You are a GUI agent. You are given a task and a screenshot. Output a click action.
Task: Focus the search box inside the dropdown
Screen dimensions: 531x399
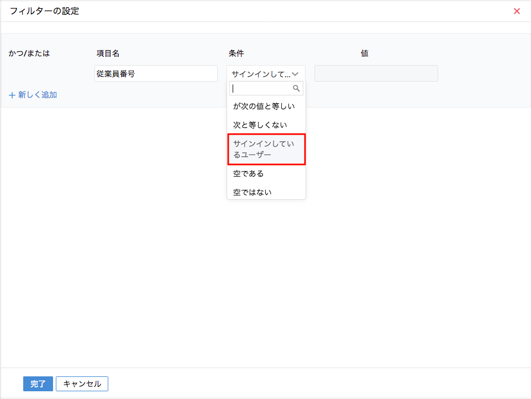261,88
